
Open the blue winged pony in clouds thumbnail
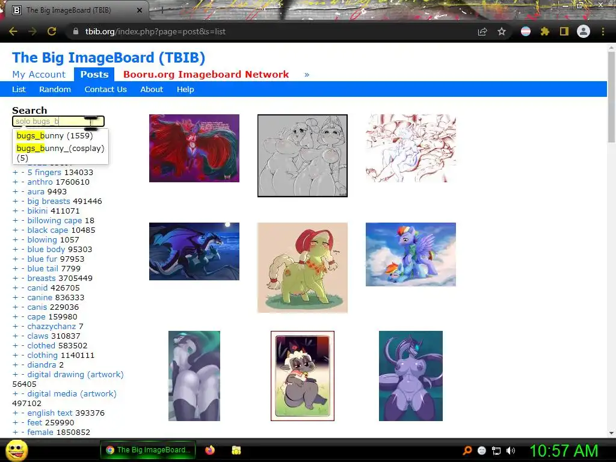coord(410,254)
